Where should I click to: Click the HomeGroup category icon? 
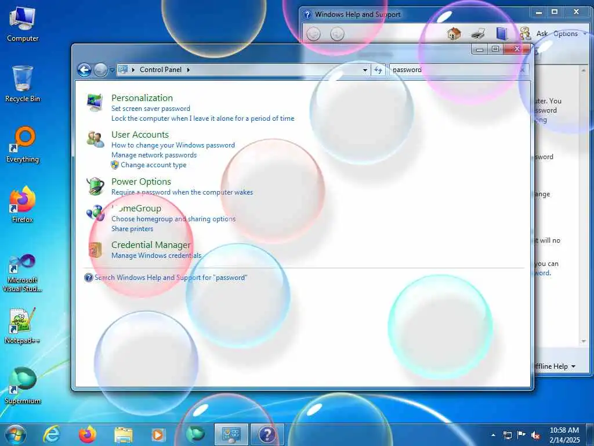(x=95, y=213)
